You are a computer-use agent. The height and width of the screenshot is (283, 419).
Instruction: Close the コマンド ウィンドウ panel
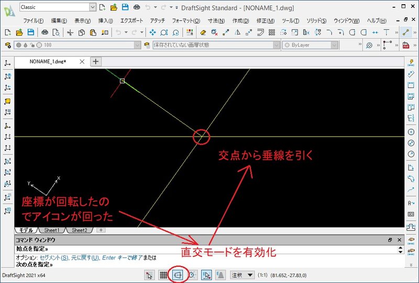click(x=400, y=240)
